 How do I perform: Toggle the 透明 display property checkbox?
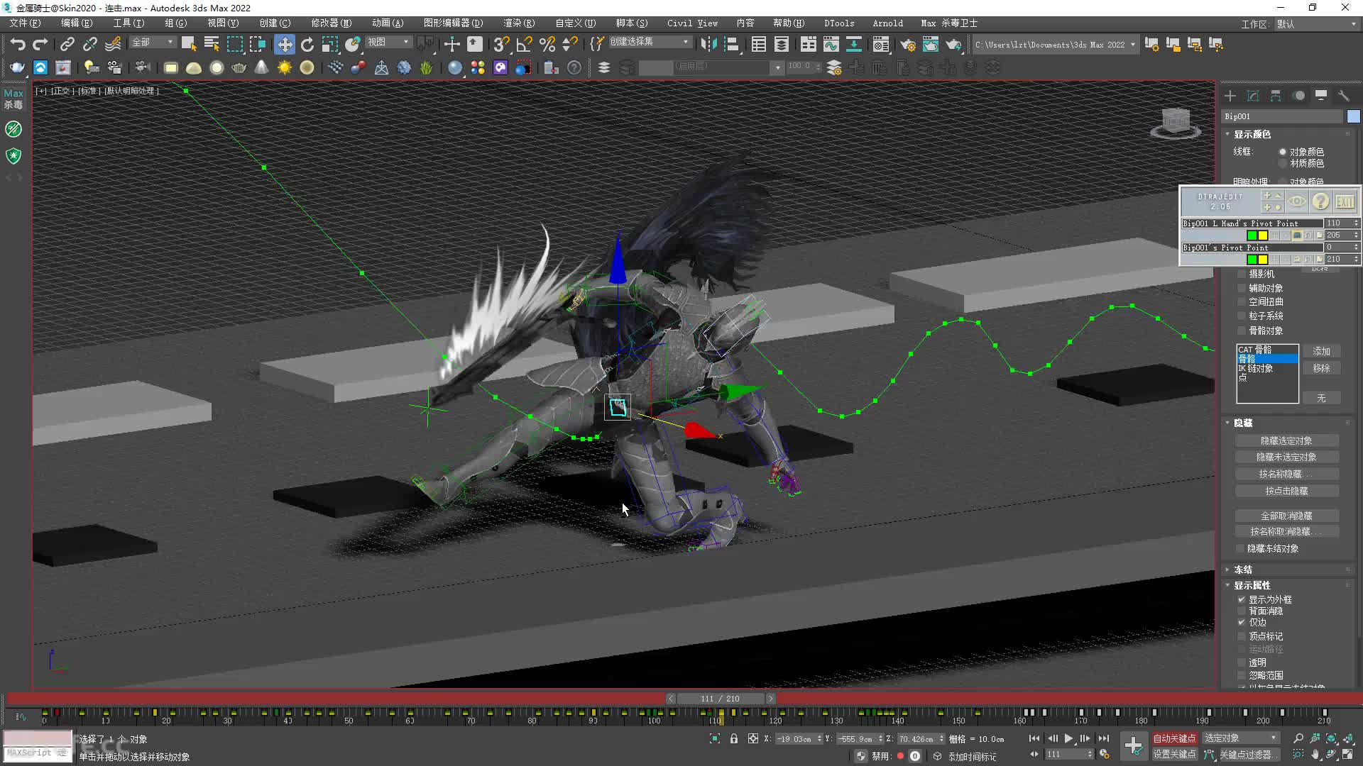coord(1242,662)
